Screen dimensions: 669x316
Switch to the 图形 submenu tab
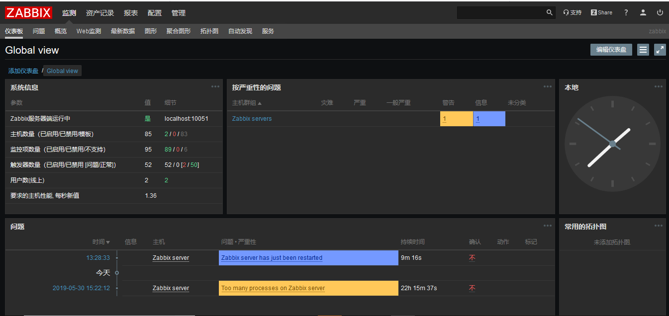click(151, 31)
